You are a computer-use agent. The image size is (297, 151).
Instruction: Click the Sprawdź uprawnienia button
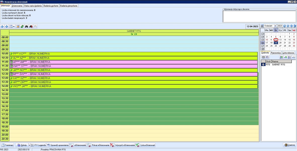(57, 145)
